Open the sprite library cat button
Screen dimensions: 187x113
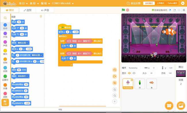169,106
